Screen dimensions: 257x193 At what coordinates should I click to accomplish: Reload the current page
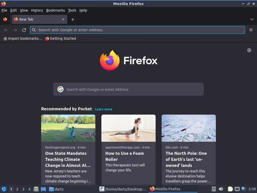pyautogui.click(x=24, y=30)
